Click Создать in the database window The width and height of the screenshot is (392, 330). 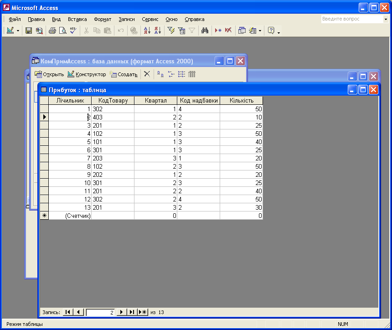click(124, 74)
